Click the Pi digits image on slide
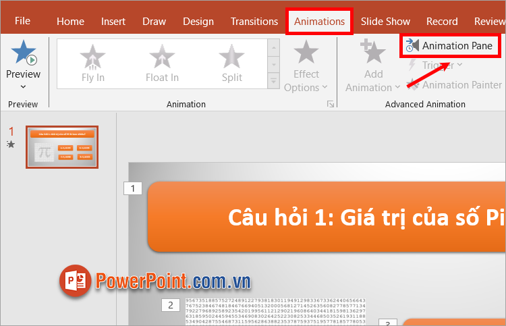The width and height of the screenshot is (506, 326). pyautogui.click(x=275, y=311)
